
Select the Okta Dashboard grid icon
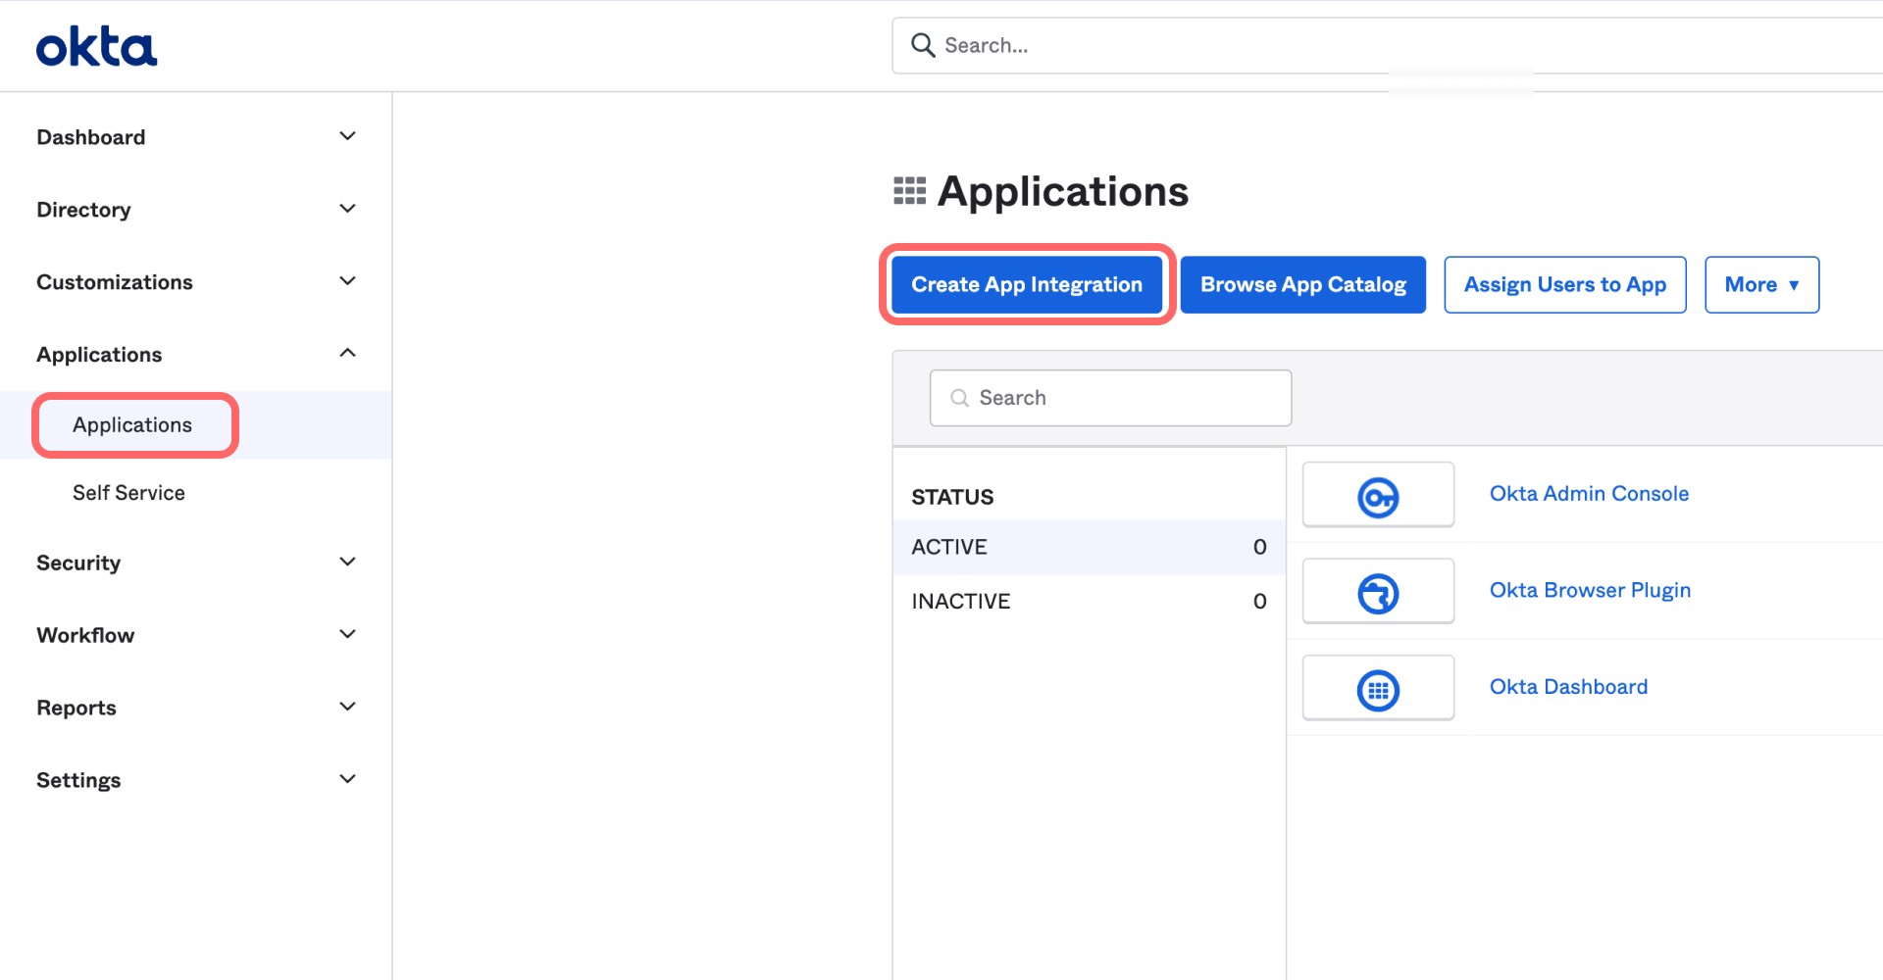click(x=1378, y=687)
